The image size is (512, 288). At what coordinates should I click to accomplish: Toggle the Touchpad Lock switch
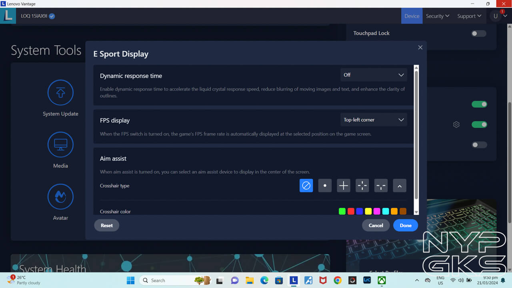point(478,34)
